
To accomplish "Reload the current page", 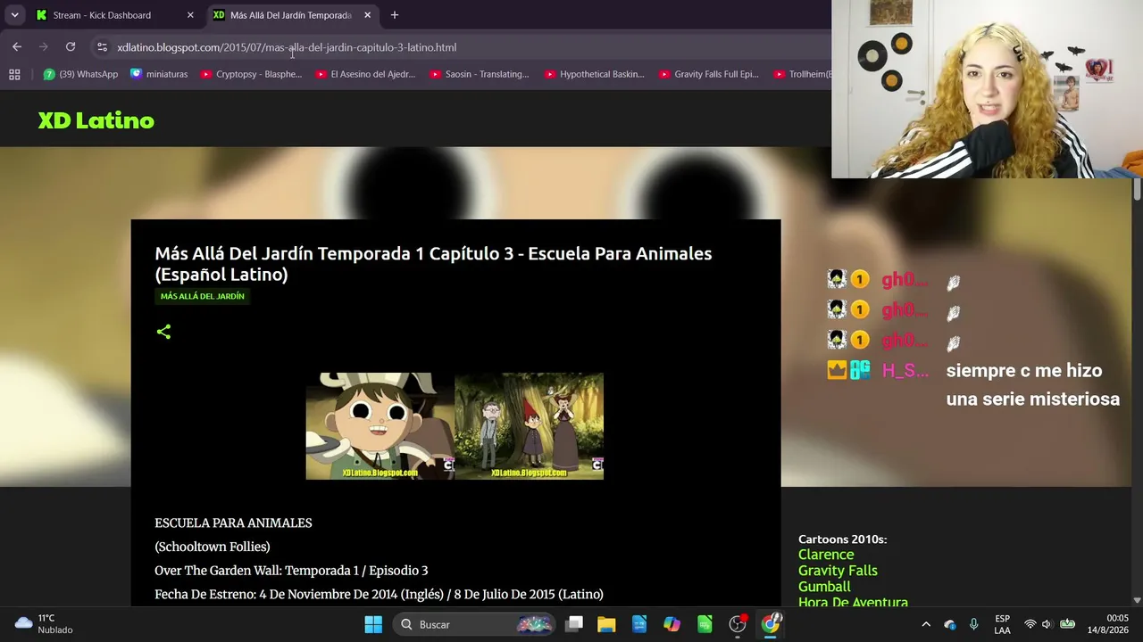I will (x=71, y=47).
